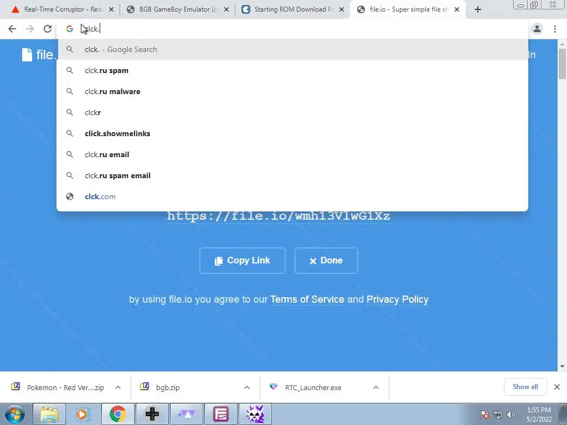Open the Terms of Service link

click(x=307, y=299)
